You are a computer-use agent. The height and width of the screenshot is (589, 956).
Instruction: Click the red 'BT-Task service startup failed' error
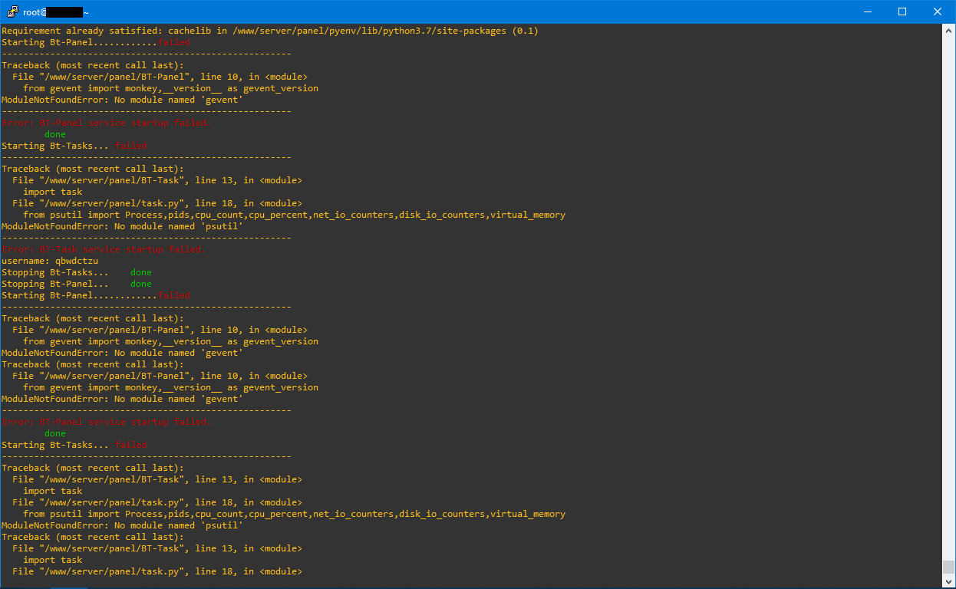tap(104, 249)
